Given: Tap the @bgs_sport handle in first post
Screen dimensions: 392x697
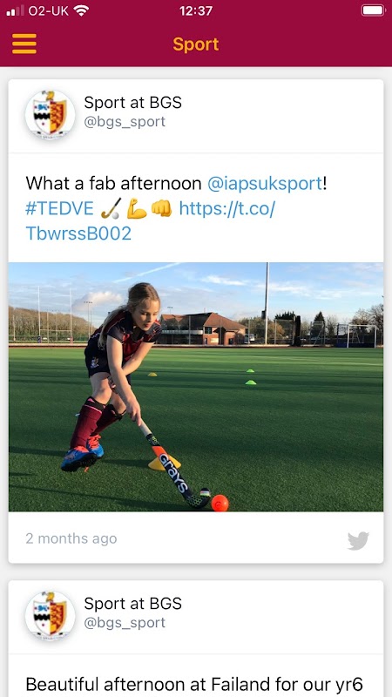Looking at the screenshot, I should [x=125, y=121].
